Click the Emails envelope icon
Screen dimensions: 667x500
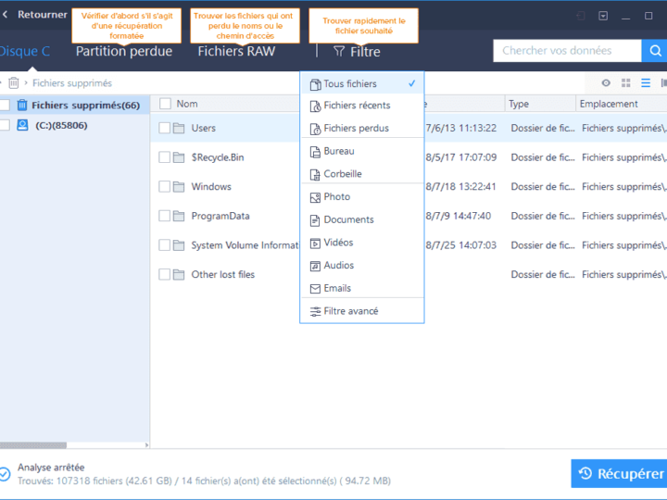click(x=315, y=289)
